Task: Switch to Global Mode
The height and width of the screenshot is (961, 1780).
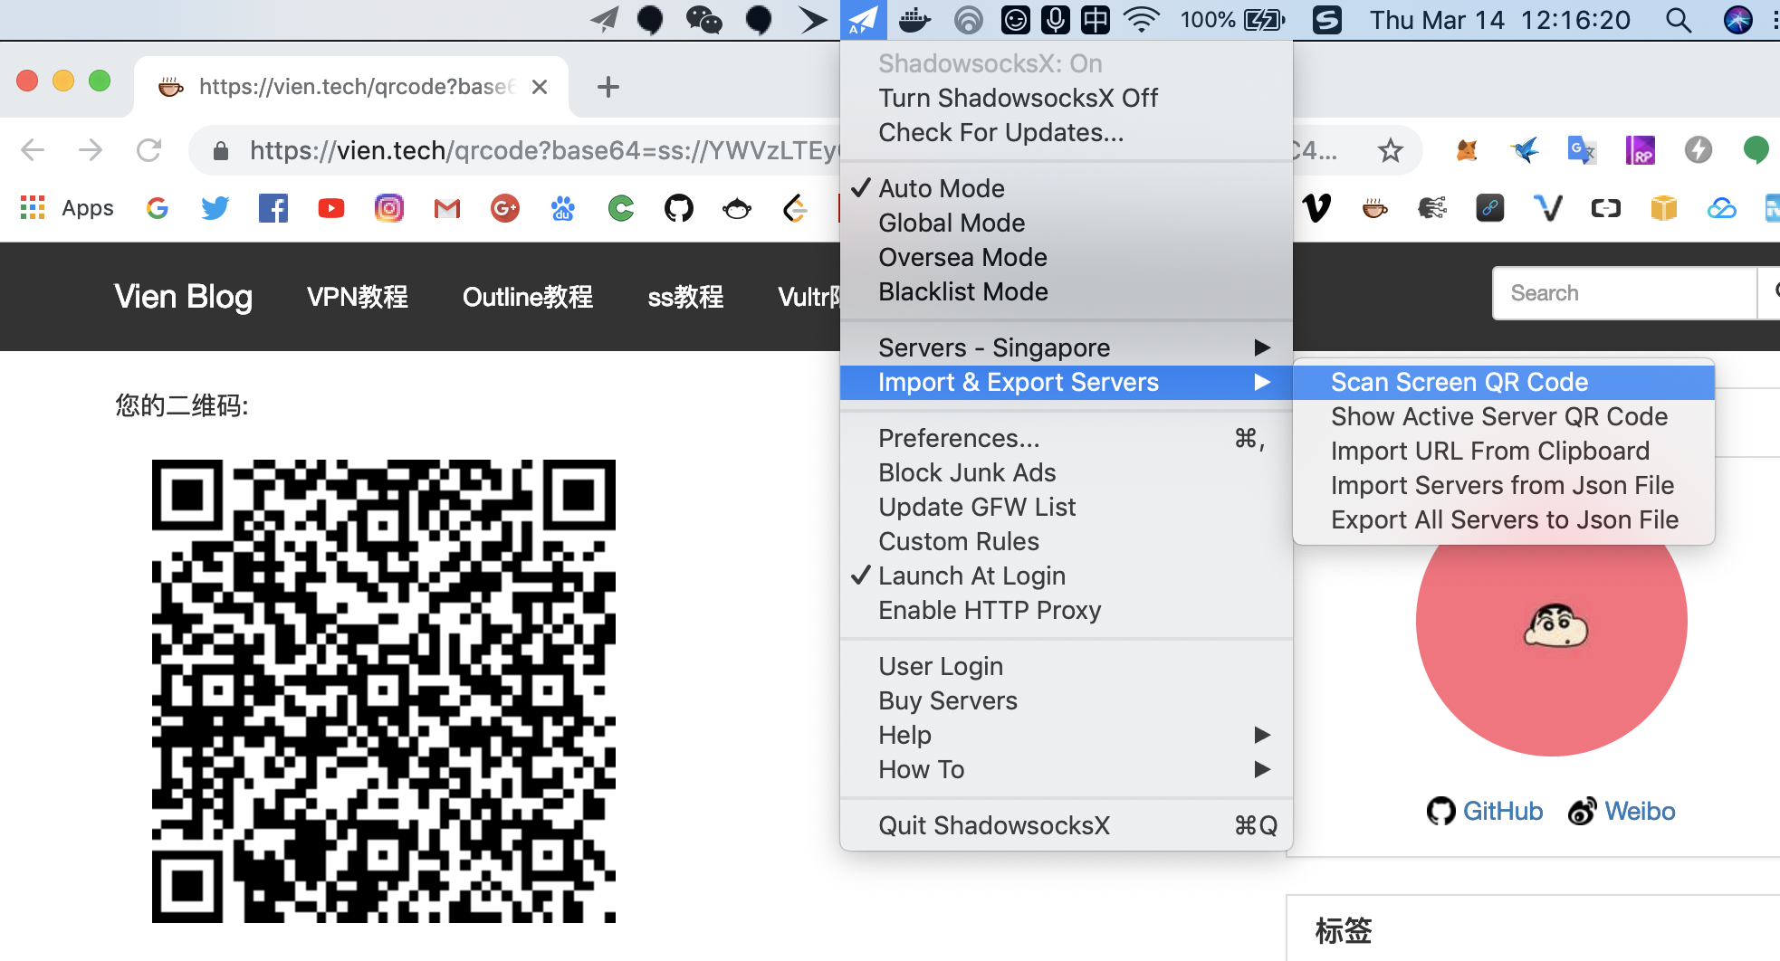Action: click(x=1067, y=223)
